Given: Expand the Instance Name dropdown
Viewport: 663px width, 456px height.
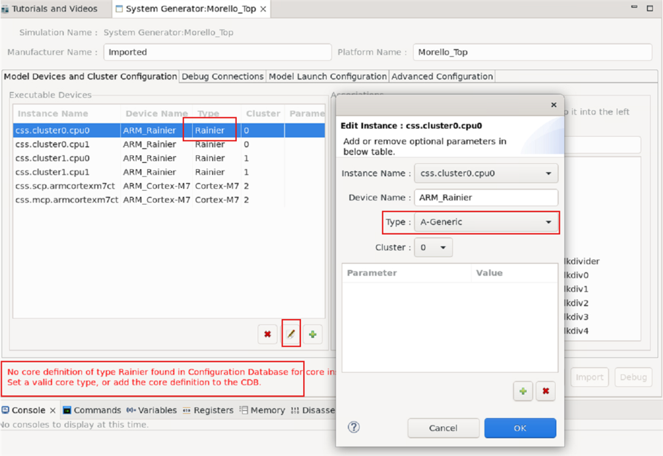Looking at the screenshot, I should pos(548,173).
